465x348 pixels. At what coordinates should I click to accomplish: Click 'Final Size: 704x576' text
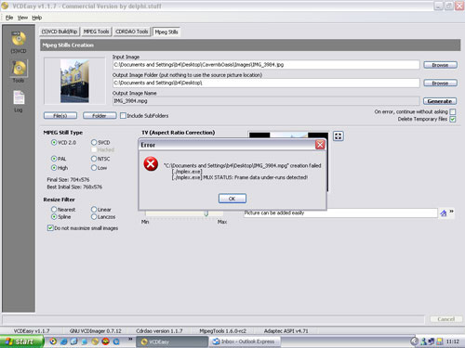(68, 180)
